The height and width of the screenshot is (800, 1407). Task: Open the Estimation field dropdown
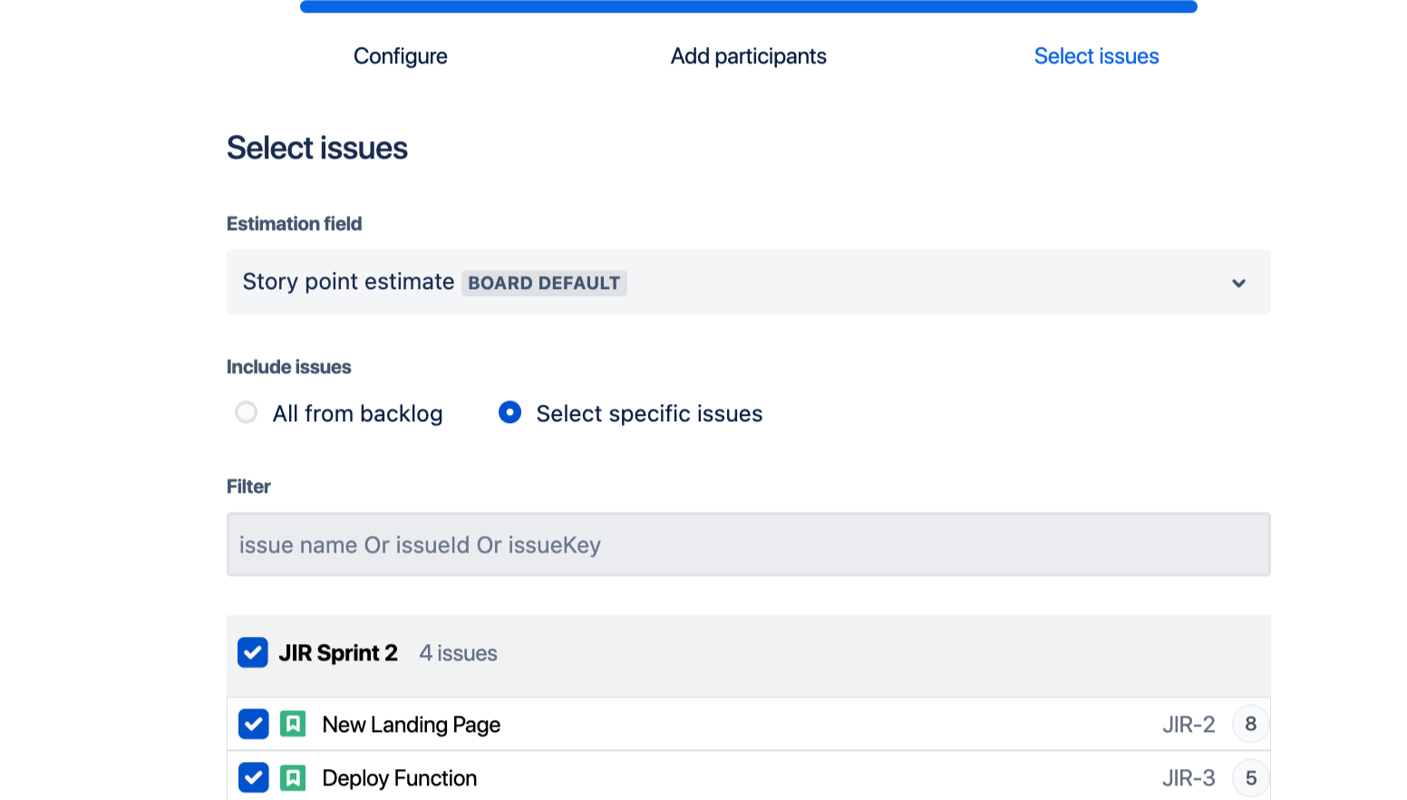point(747,283)
